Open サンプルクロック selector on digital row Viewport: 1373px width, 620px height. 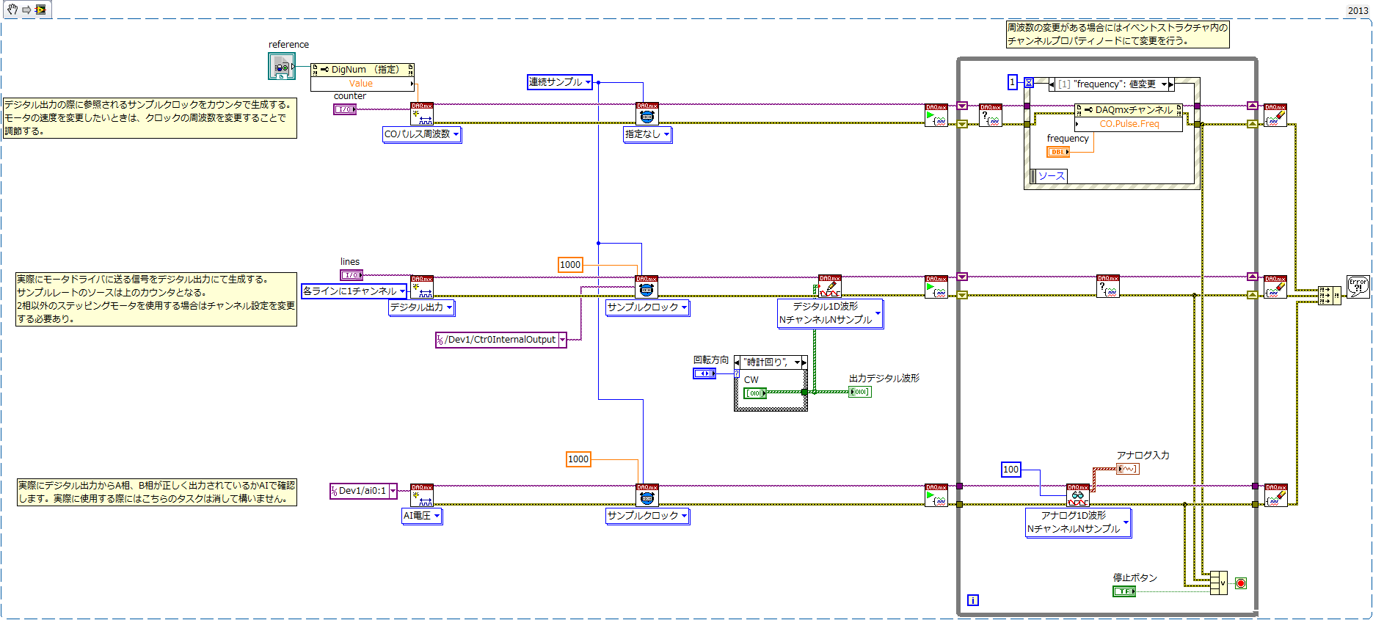648,307
